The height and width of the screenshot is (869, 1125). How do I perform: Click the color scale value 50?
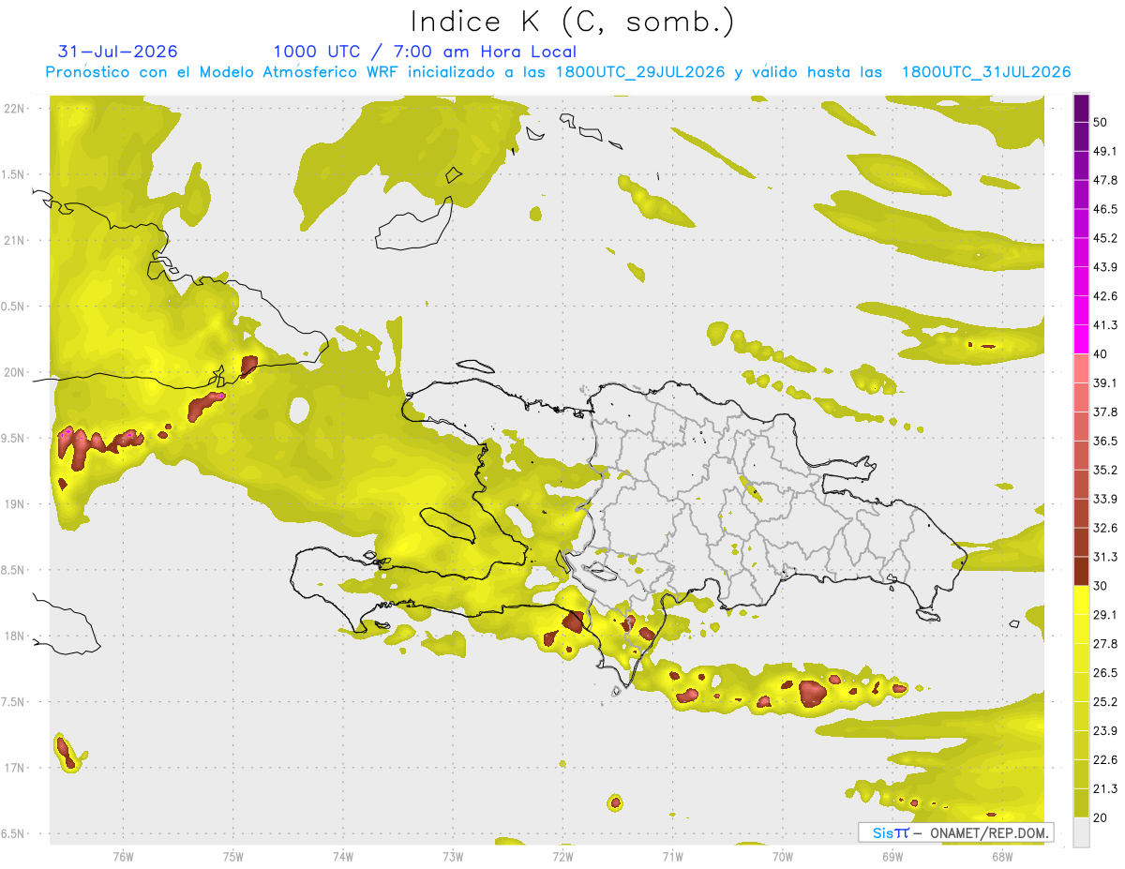click(1101, 122)
